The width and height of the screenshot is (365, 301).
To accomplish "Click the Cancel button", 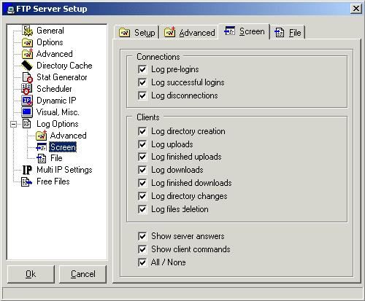I will [x=83, y=274].
